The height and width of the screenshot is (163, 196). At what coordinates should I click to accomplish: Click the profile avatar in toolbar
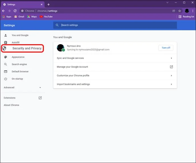pyautogui.click(x=187, y=11)
